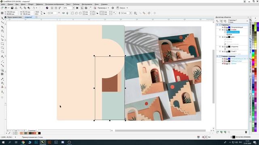Open the Undo history dropdown arrow
This screenshot has height=145, width=259.
tap(36, 8)
